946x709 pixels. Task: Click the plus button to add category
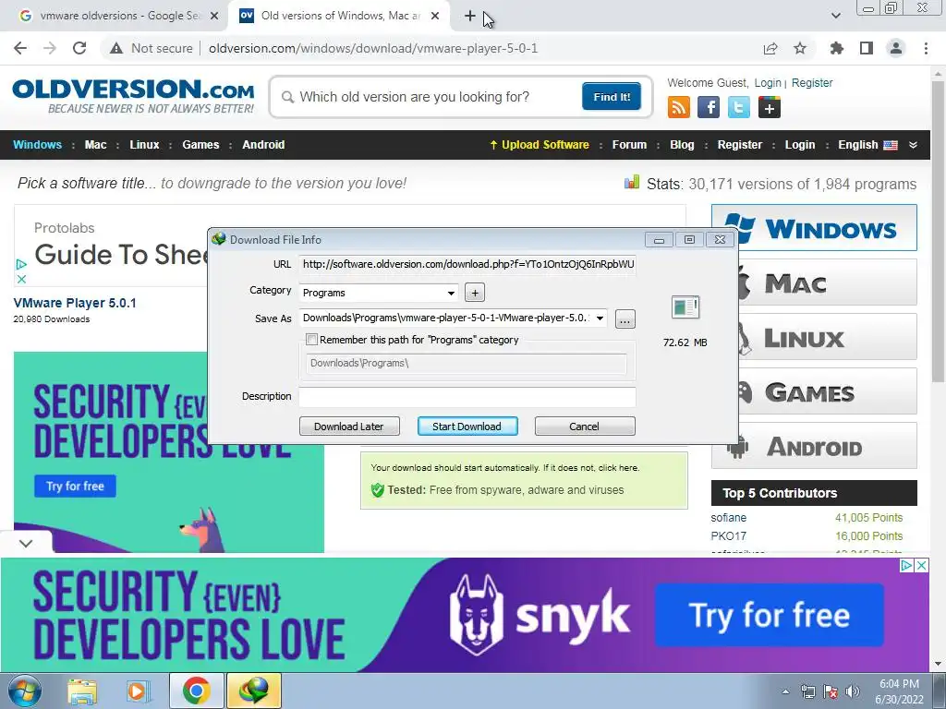[475, 293]
